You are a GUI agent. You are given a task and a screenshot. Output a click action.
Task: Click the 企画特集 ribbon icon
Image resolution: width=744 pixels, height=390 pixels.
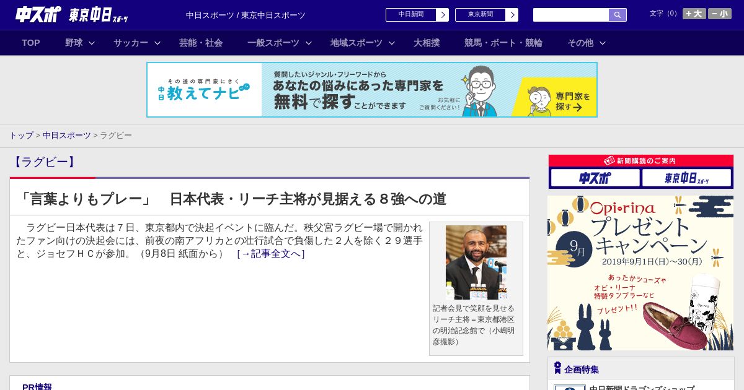[x=557, y=368]
